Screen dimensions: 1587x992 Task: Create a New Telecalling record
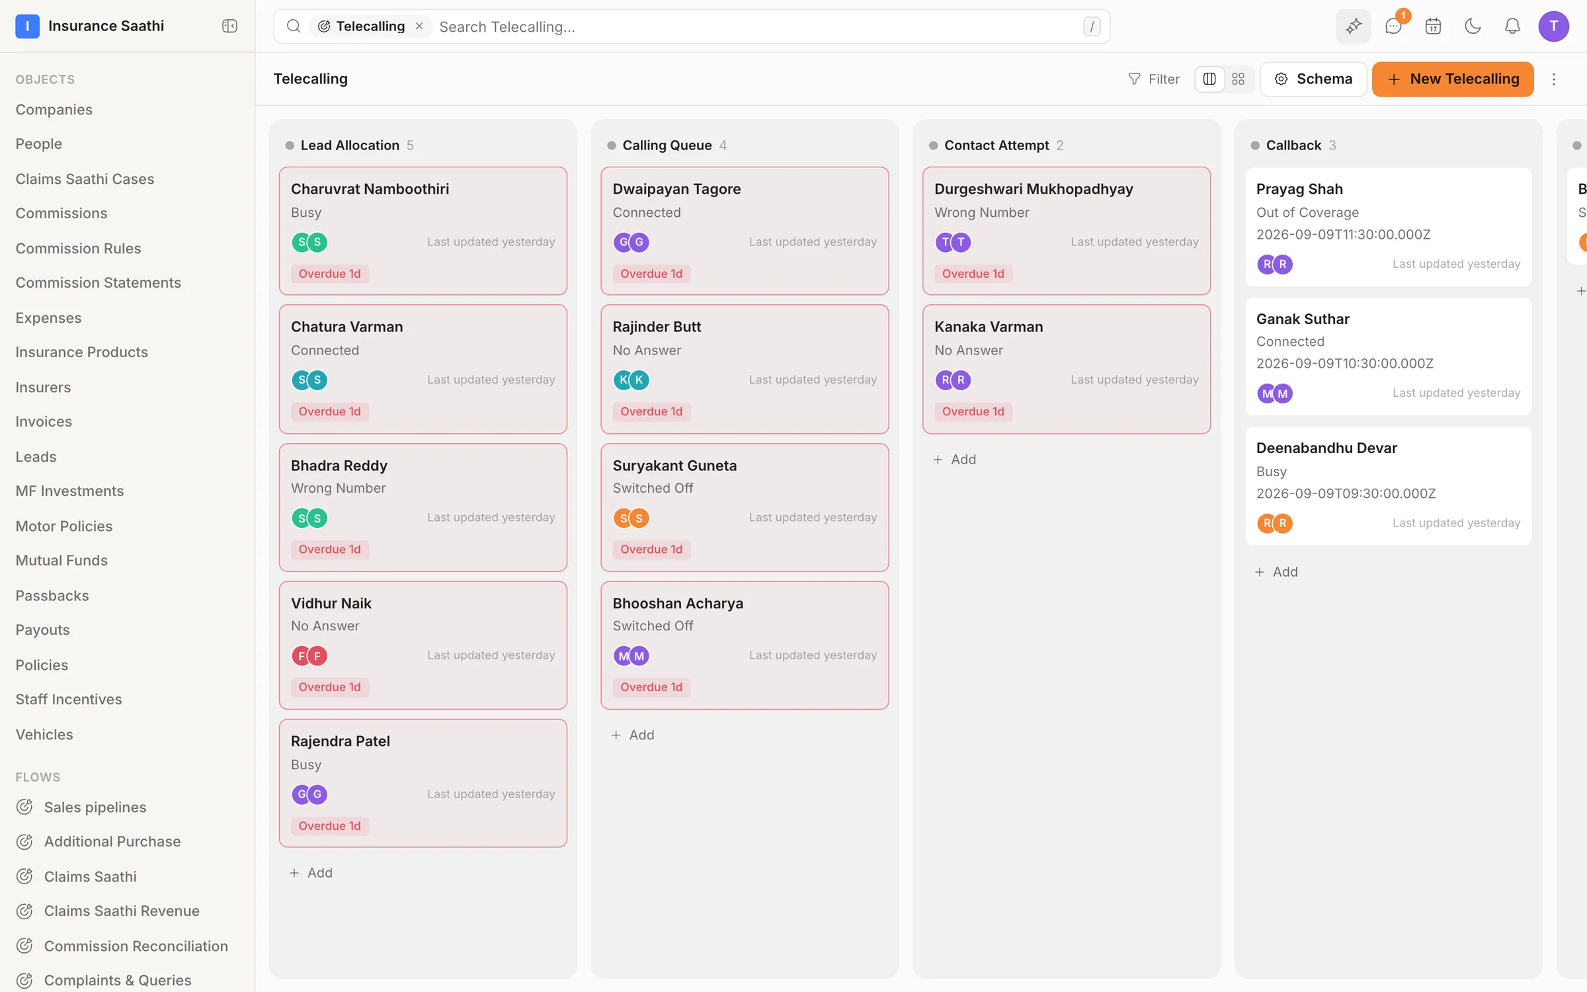point(1453,79)
